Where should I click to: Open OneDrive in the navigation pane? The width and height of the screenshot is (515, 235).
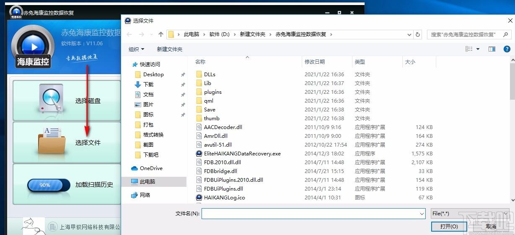point(151,168)
